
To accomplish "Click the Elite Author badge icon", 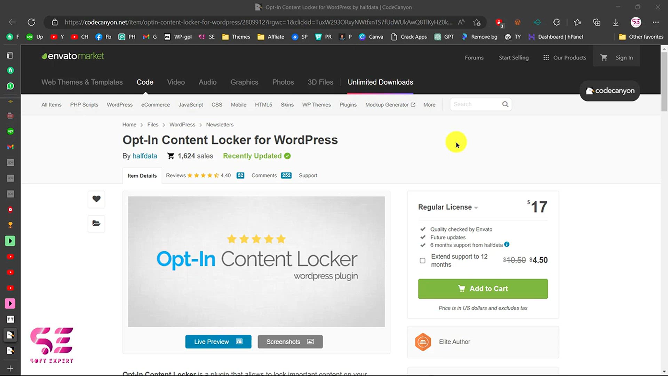I will [x=423, y=342].
